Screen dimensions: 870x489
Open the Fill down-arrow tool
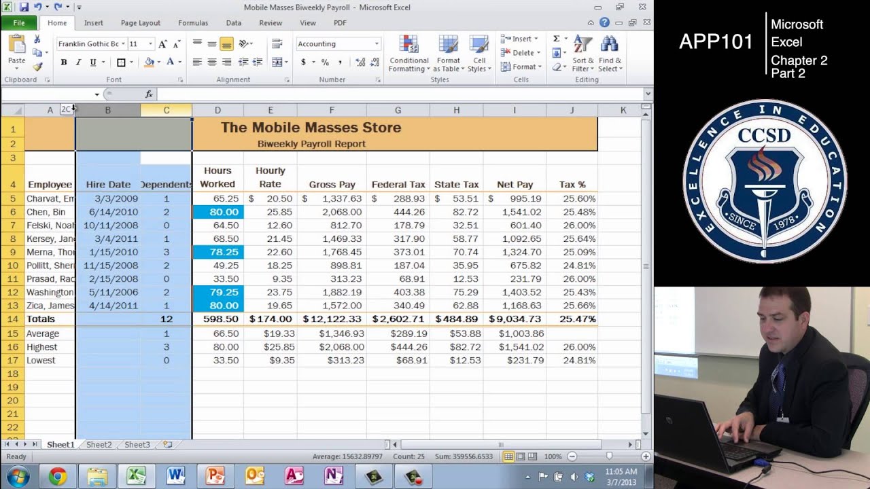[x=556, y=53]
